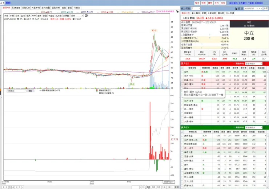Toggle the 投信 chart overlay button
The height and width of the screenshot is (189, 269).
click(17, 16)
